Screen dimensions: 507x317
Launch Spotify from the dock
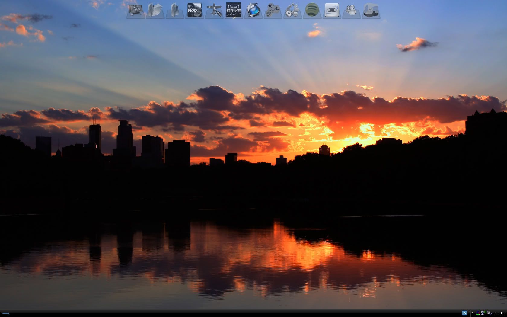pos(312,11)
